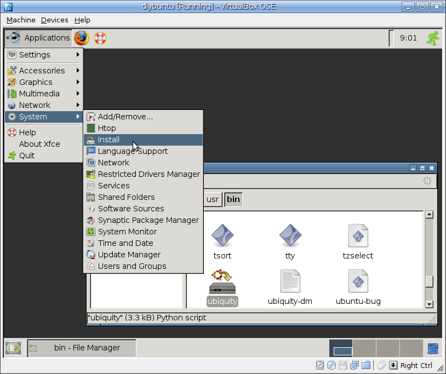Open the lifebuoy help panel icon

100,38
